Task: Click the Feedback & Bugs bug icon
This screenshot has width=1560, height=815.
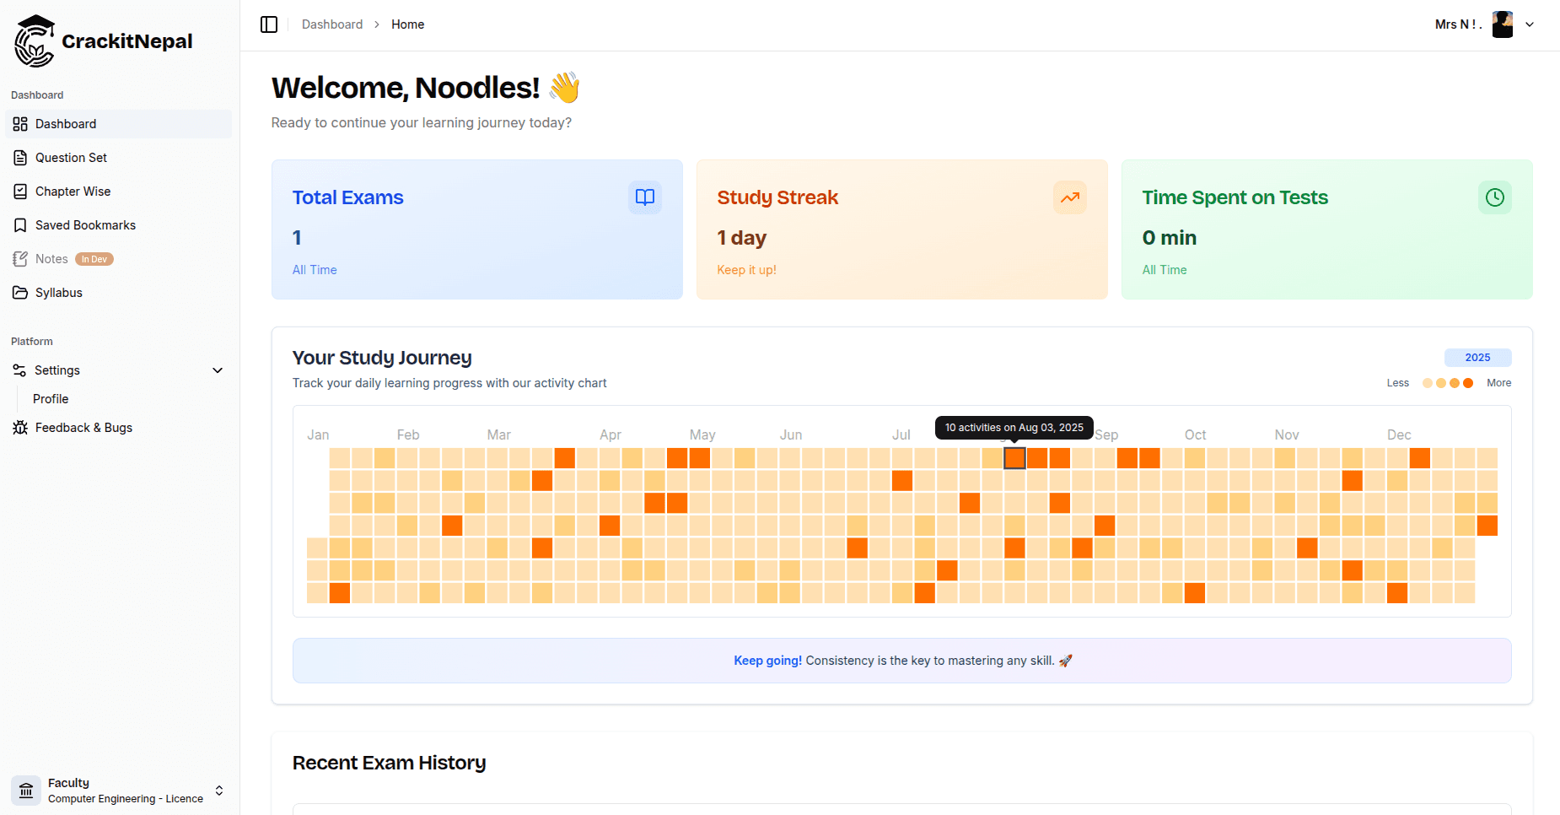Action: pos(19,427)
